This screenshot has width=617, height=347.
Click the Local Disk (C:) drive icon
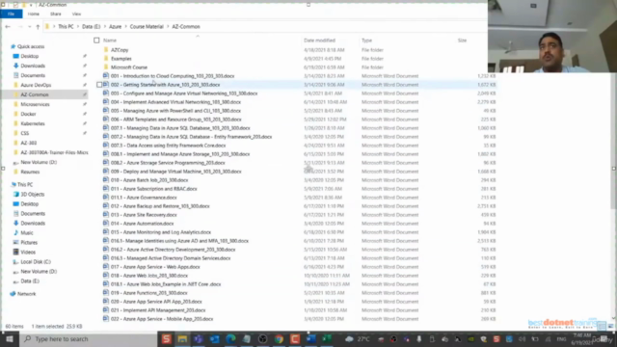[16, 261]
